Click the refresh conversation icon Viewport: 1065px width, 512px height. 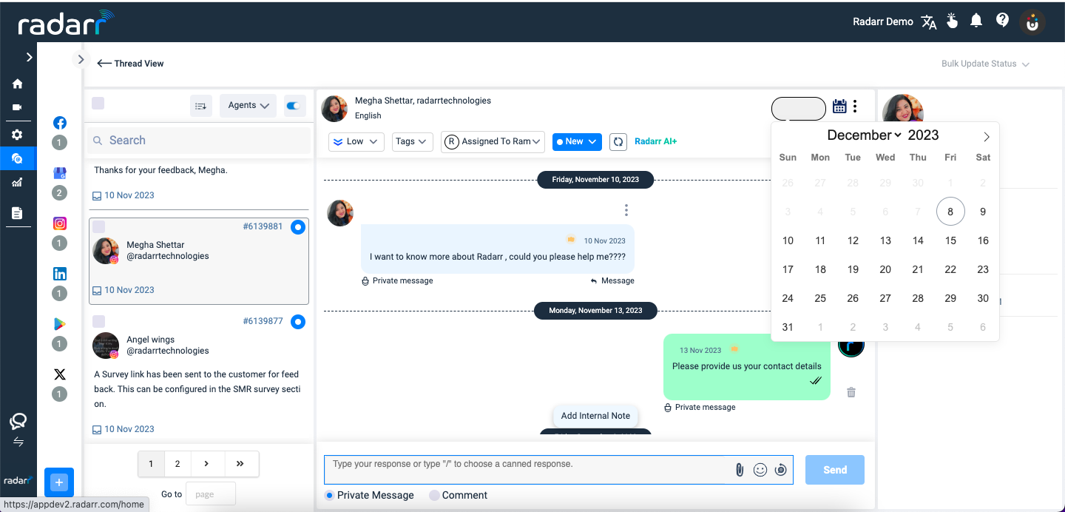[x=618, y=141]
